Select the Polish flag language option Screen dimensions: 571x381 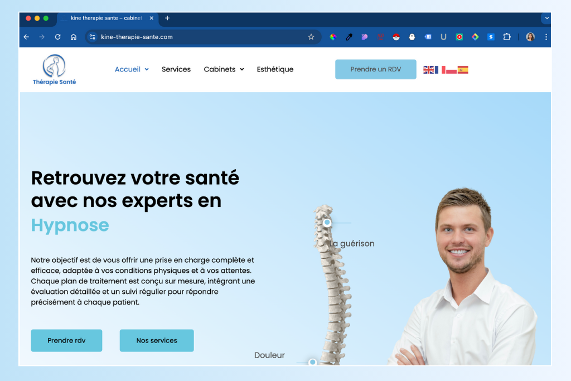(451, 70)
